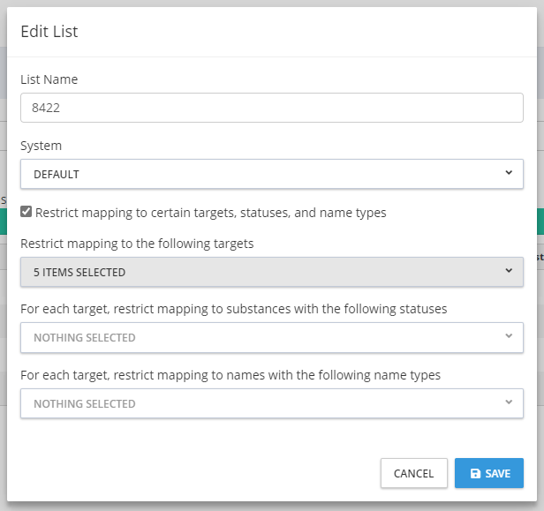The height and width of the screenshot is (511, 544).
Task: Open the substance statuses 'NOTHING SELECTED' dropdown
Action: [x=265, y=337]
